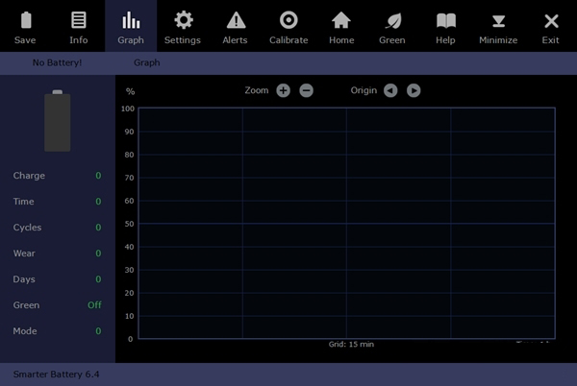
Task: Toggle the Green mode Off value
Action: coord(94,305)
